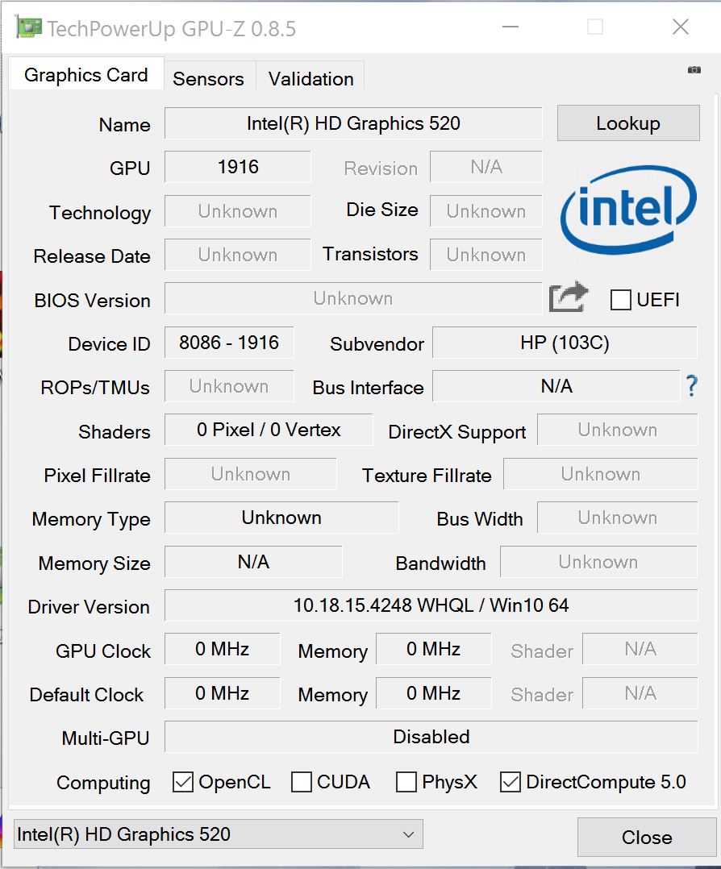The image size is (721, 869).
Task: Open the Intel HD Graphics 520 dropdown
Action: (x=218, y=834)
